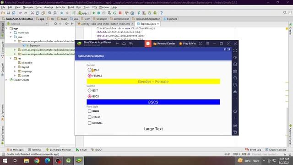Open BlueStacks Reward Center
The image size is (293, 165).
click(164, 44)
